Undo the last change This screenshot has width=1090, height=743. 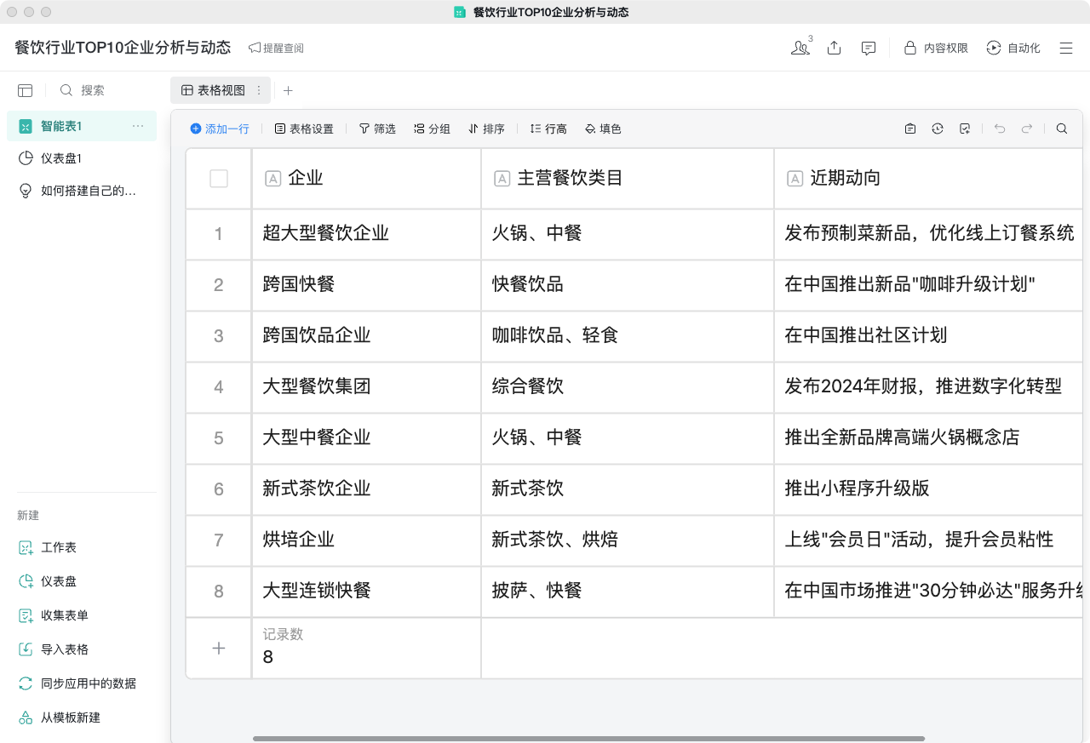[x=999, y=129]
